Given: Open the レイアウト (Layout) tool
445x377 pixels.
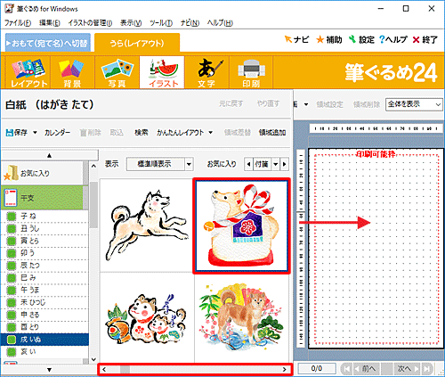Looking at the screenshot, I should [28, 73].
